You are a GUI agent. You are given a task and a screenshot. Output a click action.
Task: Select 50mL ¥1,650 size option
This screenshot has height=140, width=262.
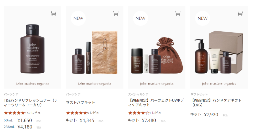pyautogui.click(x=23, y=120)
